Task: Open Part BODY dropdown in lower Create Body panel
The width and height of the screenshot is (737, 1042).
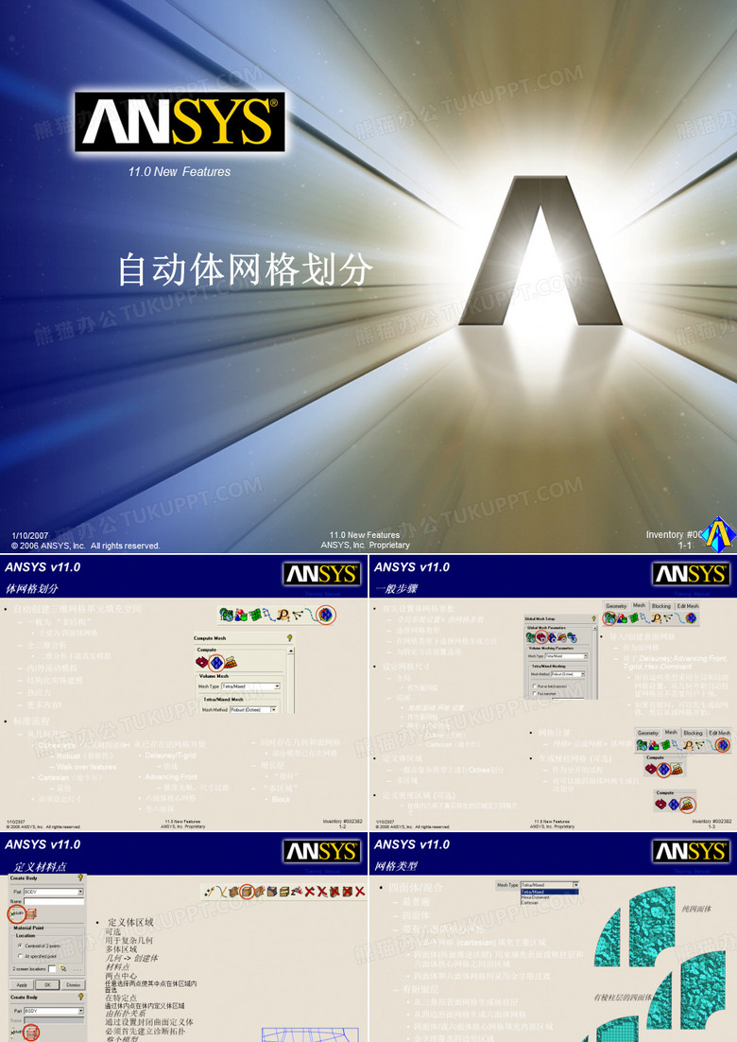Action: (54, 1011)
